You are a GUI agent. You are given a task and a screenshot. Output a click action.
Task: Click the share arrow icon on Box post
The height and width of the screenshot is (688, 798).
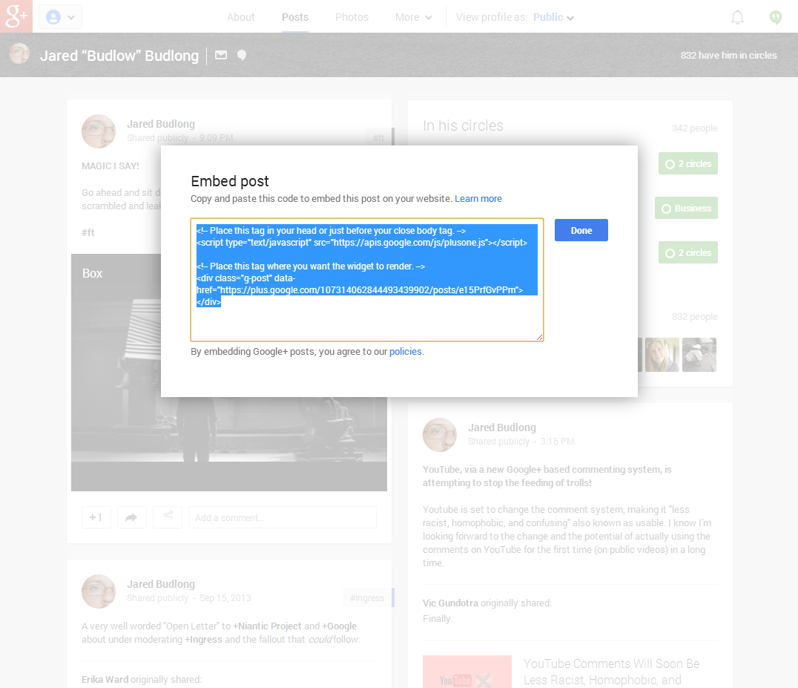click(132, 517)
